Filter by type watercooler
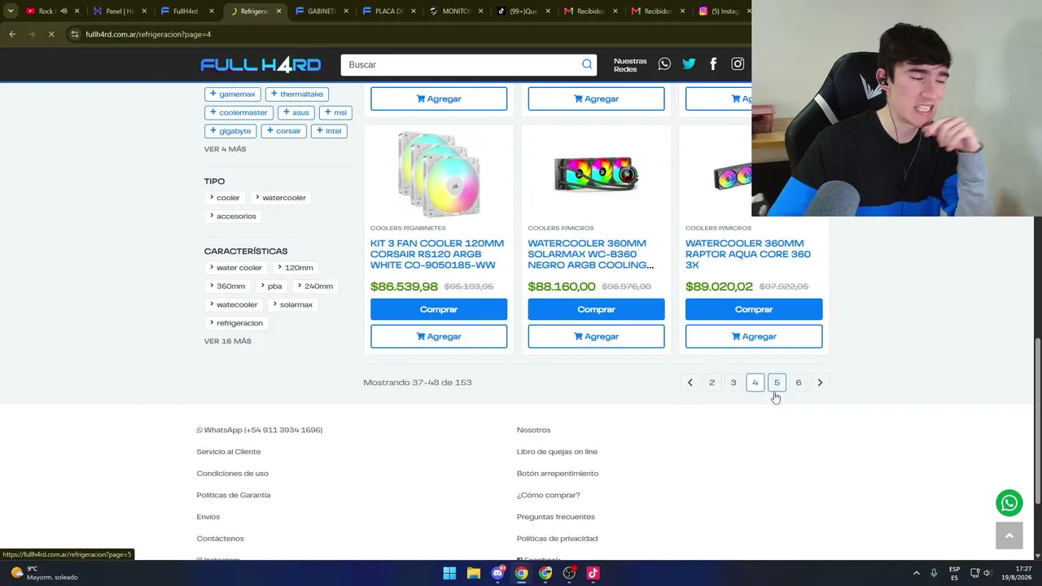The height and width of the screenshot is (586, 1042). 279,198
